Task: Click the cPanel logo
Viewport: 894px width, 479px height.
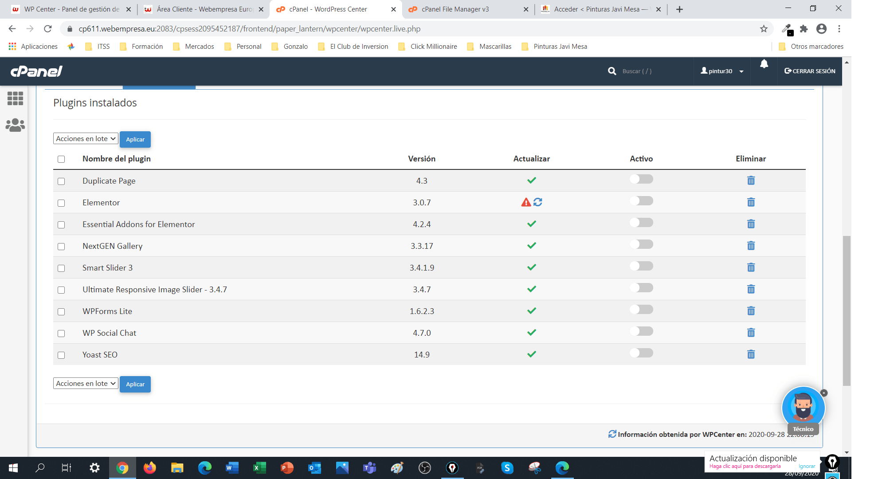Action: tap(36, 71)
